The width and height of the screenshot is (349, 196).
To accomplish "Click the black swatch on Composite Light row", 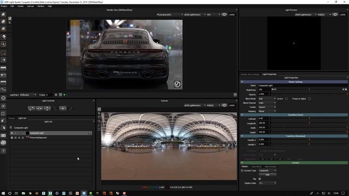I will (27, 133).
